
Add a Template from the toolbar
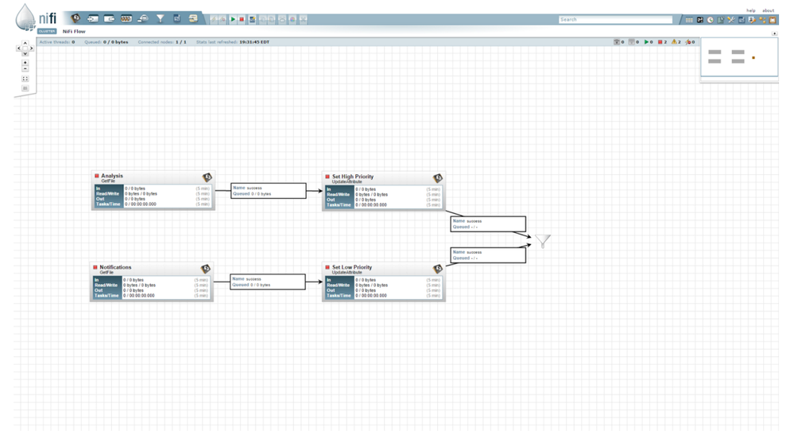coord(177,19)
